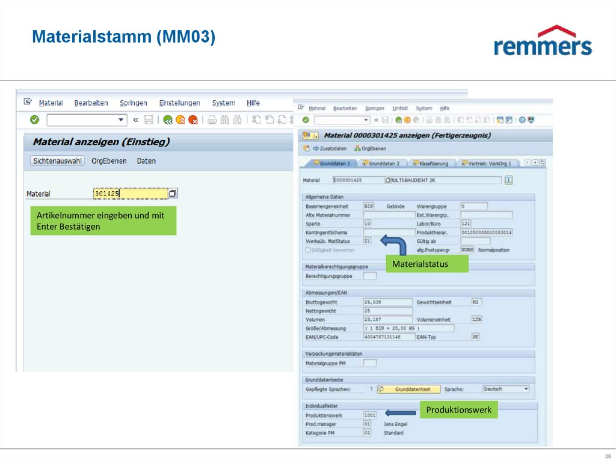Click the yellow Exit icon in left toolbar
Image resolution: width=616 pixels, height=461 pixels.
[x=180, y=120]
